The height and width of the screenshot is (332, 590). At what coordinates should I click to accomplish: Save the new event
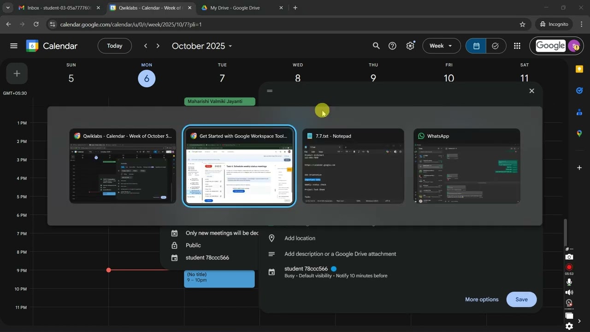(x=521, y=299)
